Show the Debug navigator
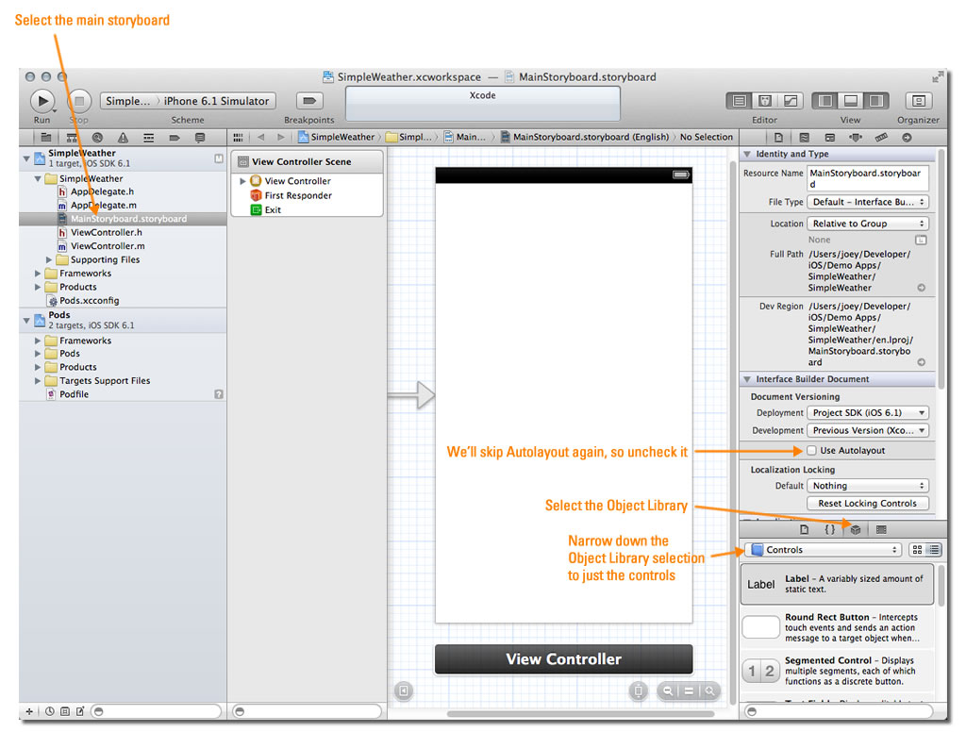The height and width of the screenshot is (732, 966). (148, 138)
